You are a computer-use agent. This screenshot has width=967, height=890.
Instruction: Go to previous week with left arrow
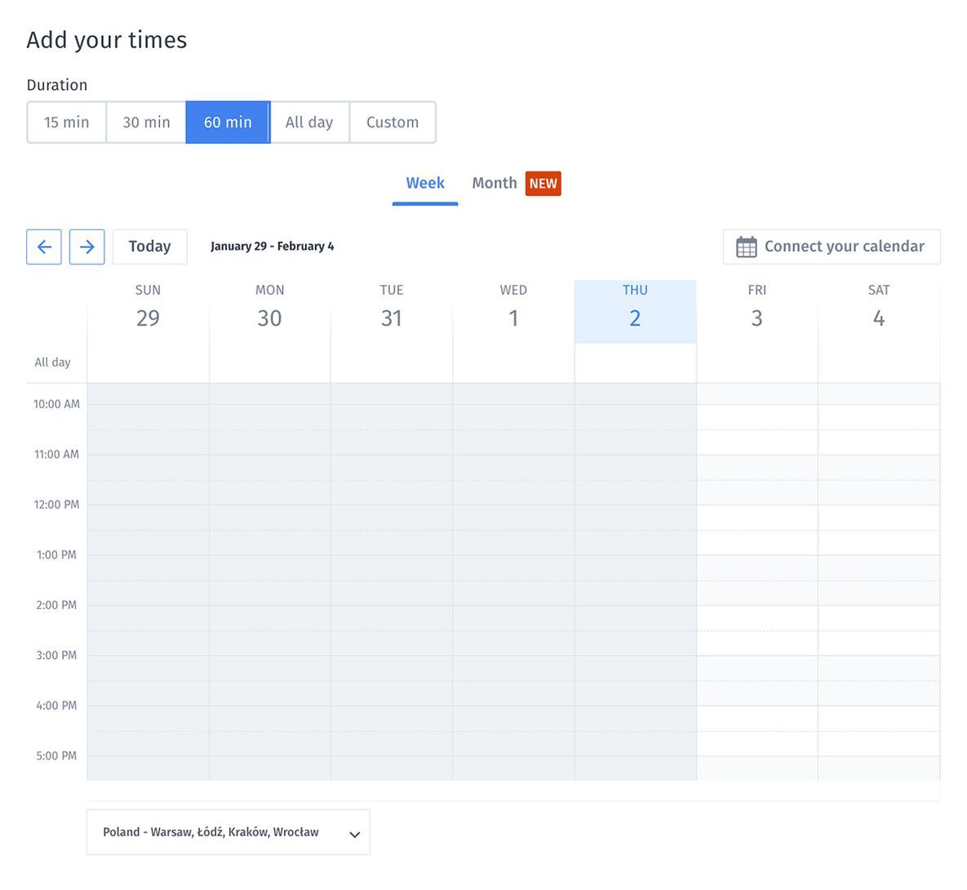point(44,247)
